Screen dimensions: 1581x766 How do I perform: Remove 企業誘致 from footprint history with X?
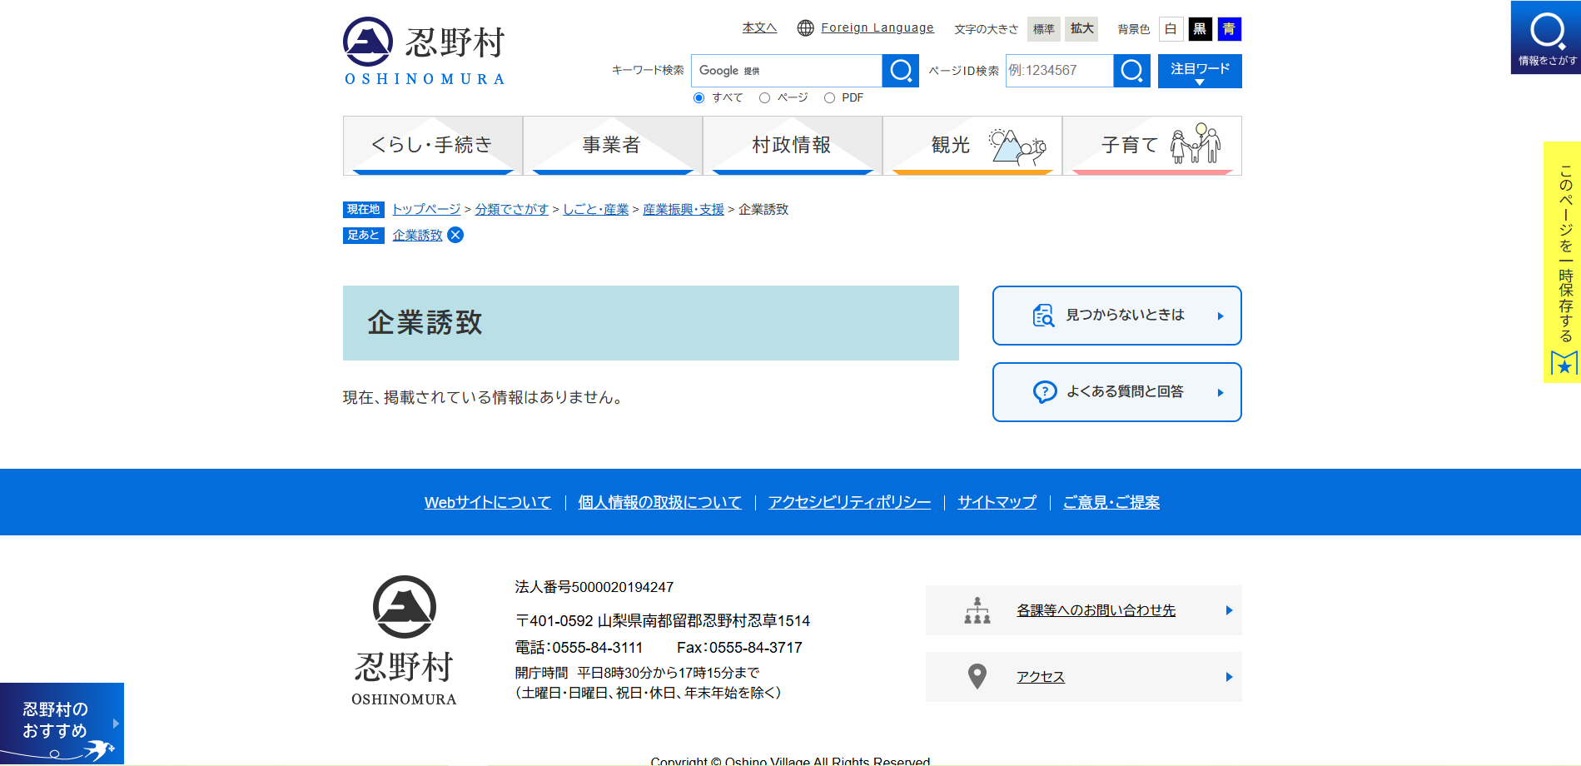click(455, 235)
